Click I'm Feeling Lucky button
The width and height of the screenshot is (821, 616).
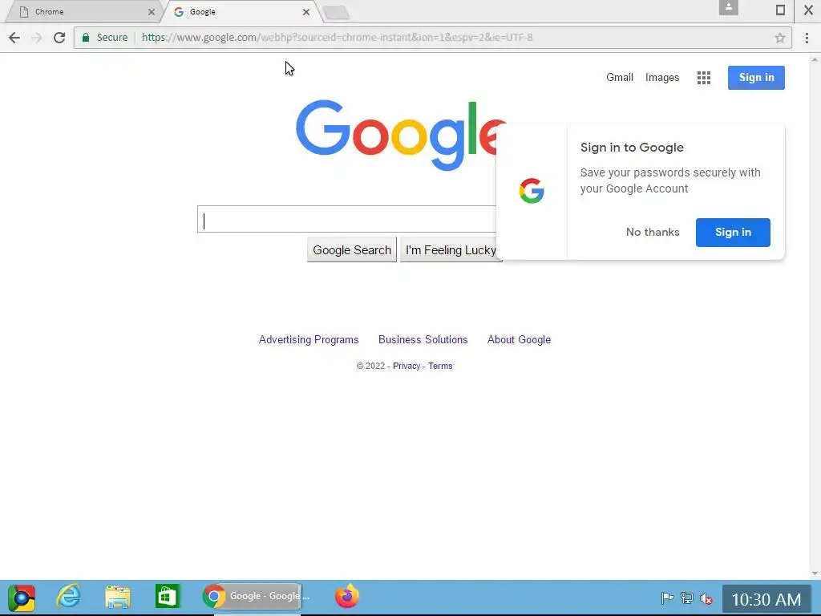click(451, 250)
